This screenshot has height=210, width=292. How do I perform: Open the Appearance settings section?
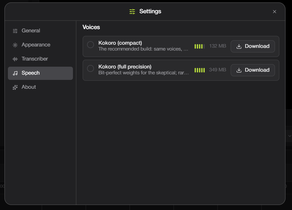click(x=40, y=45)
